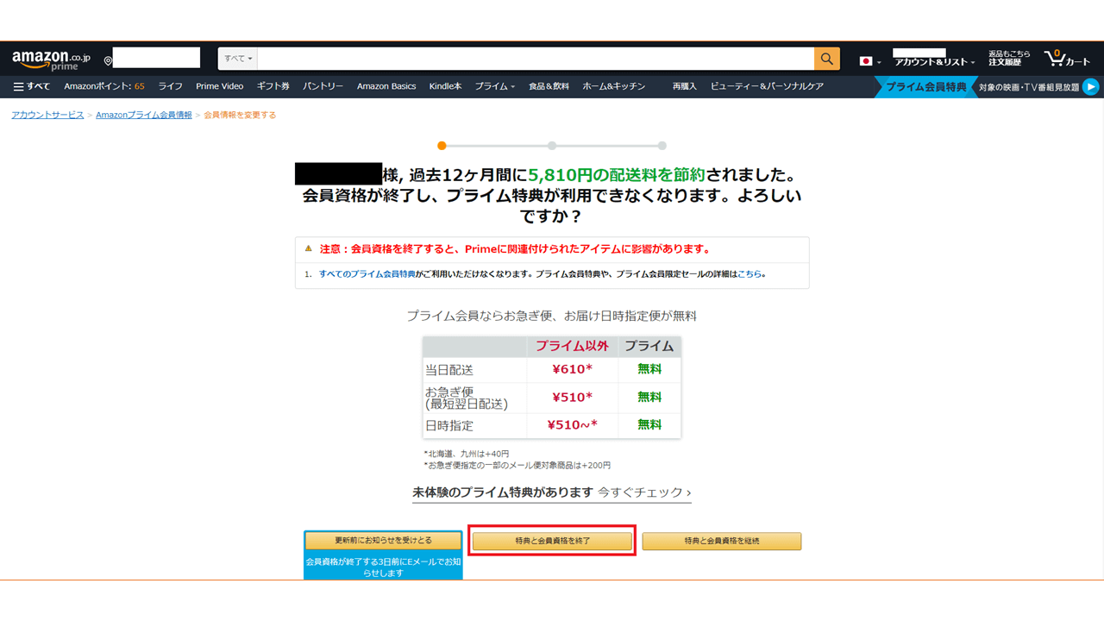
Task: Click the orange step indicator on the progress bar
Action: pos(442,146)
